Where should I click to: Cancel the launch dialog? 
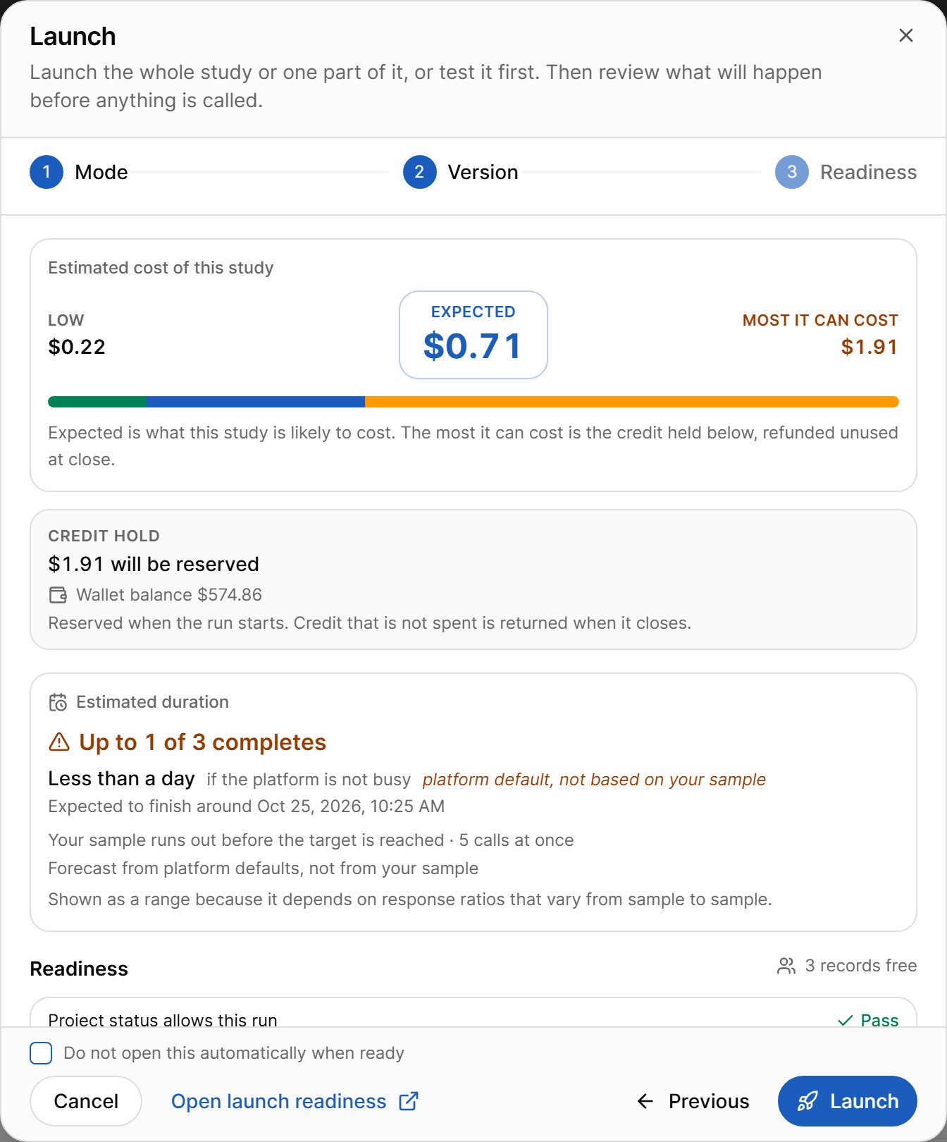86,1101
